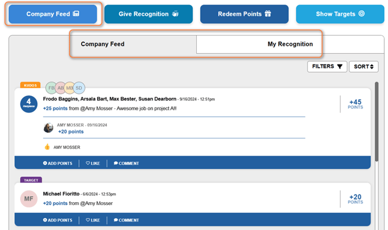This screenshot has width=388, height=230.
Task: Like the Michael Fioritto post
Action: [x=93, y=220]
